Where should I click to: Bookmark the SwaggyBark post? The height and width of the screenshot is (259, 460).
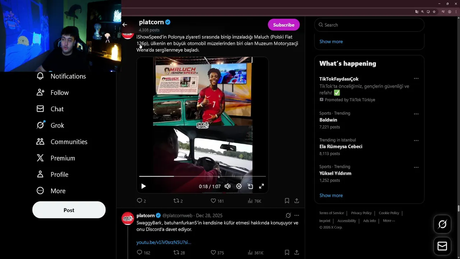[x=287, y=253]
